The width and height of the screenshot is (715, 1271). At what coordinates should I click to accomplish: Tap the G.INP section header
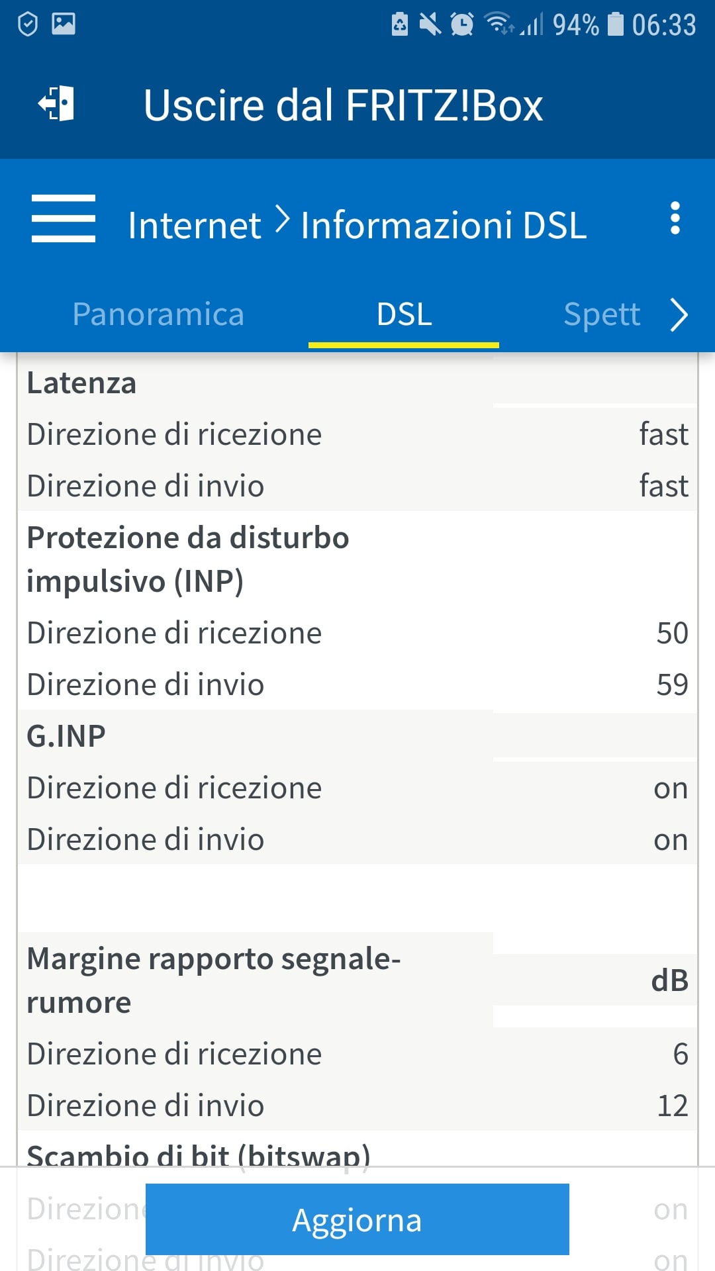click(x=66, y=736)
